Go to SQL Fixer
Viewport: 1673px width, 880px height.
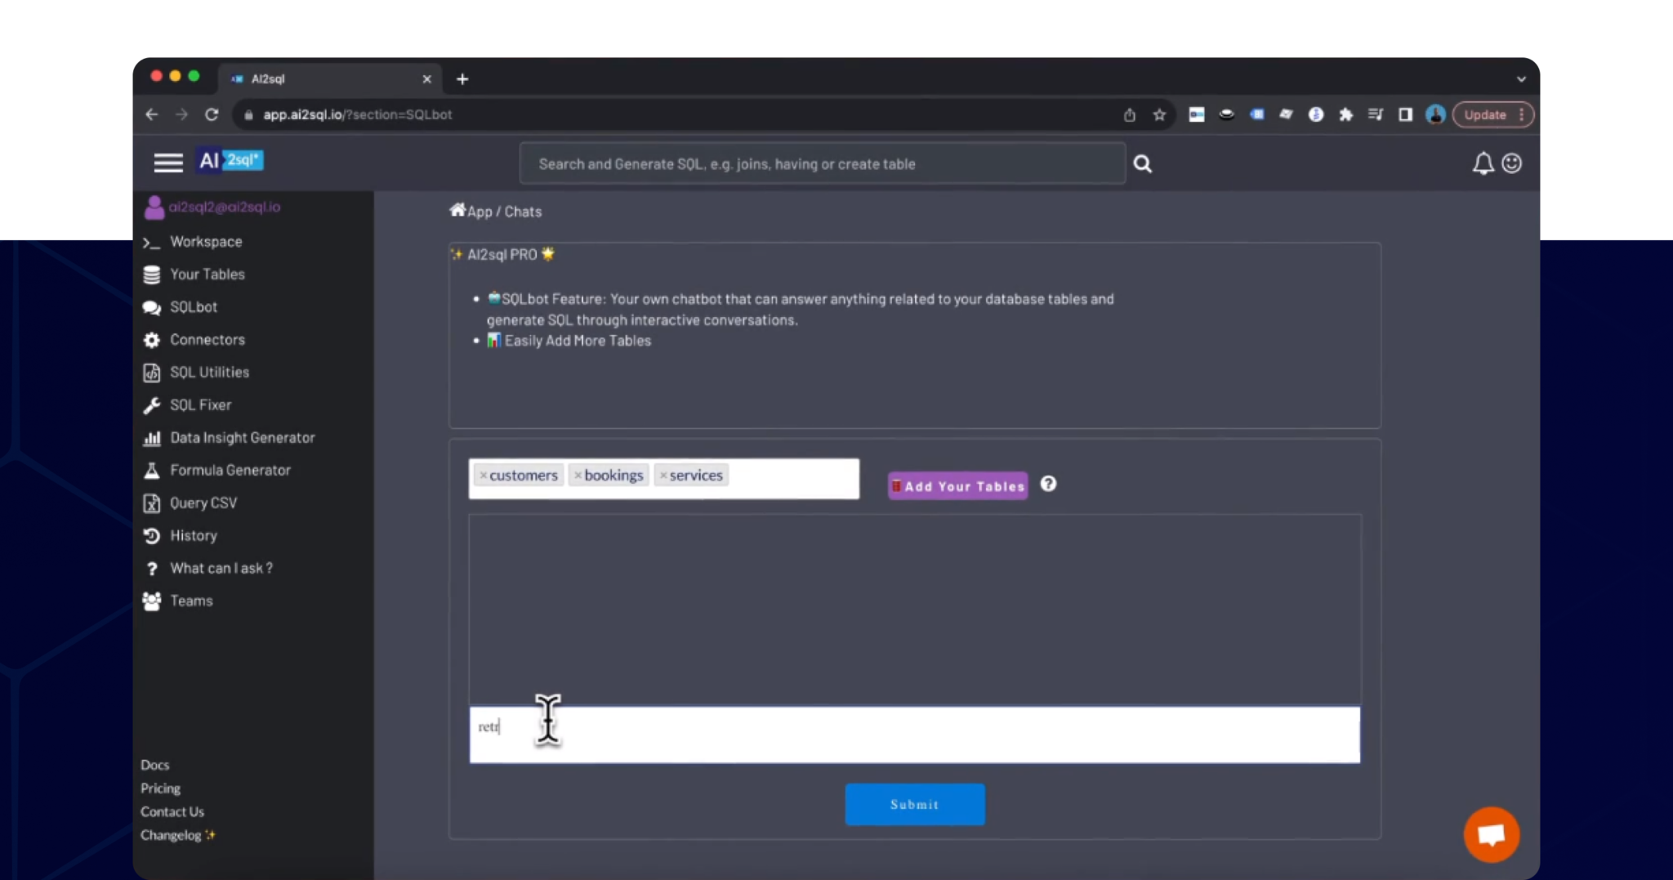click(200, 405)
